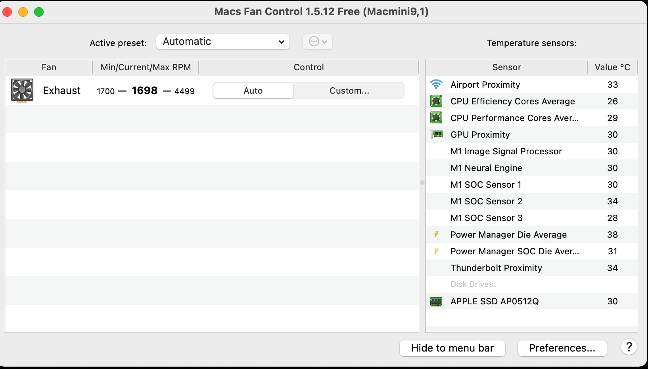Screen dimensions: 648x369
Task: Click CPU Performance Cores value 29
Action: point(613,118)
